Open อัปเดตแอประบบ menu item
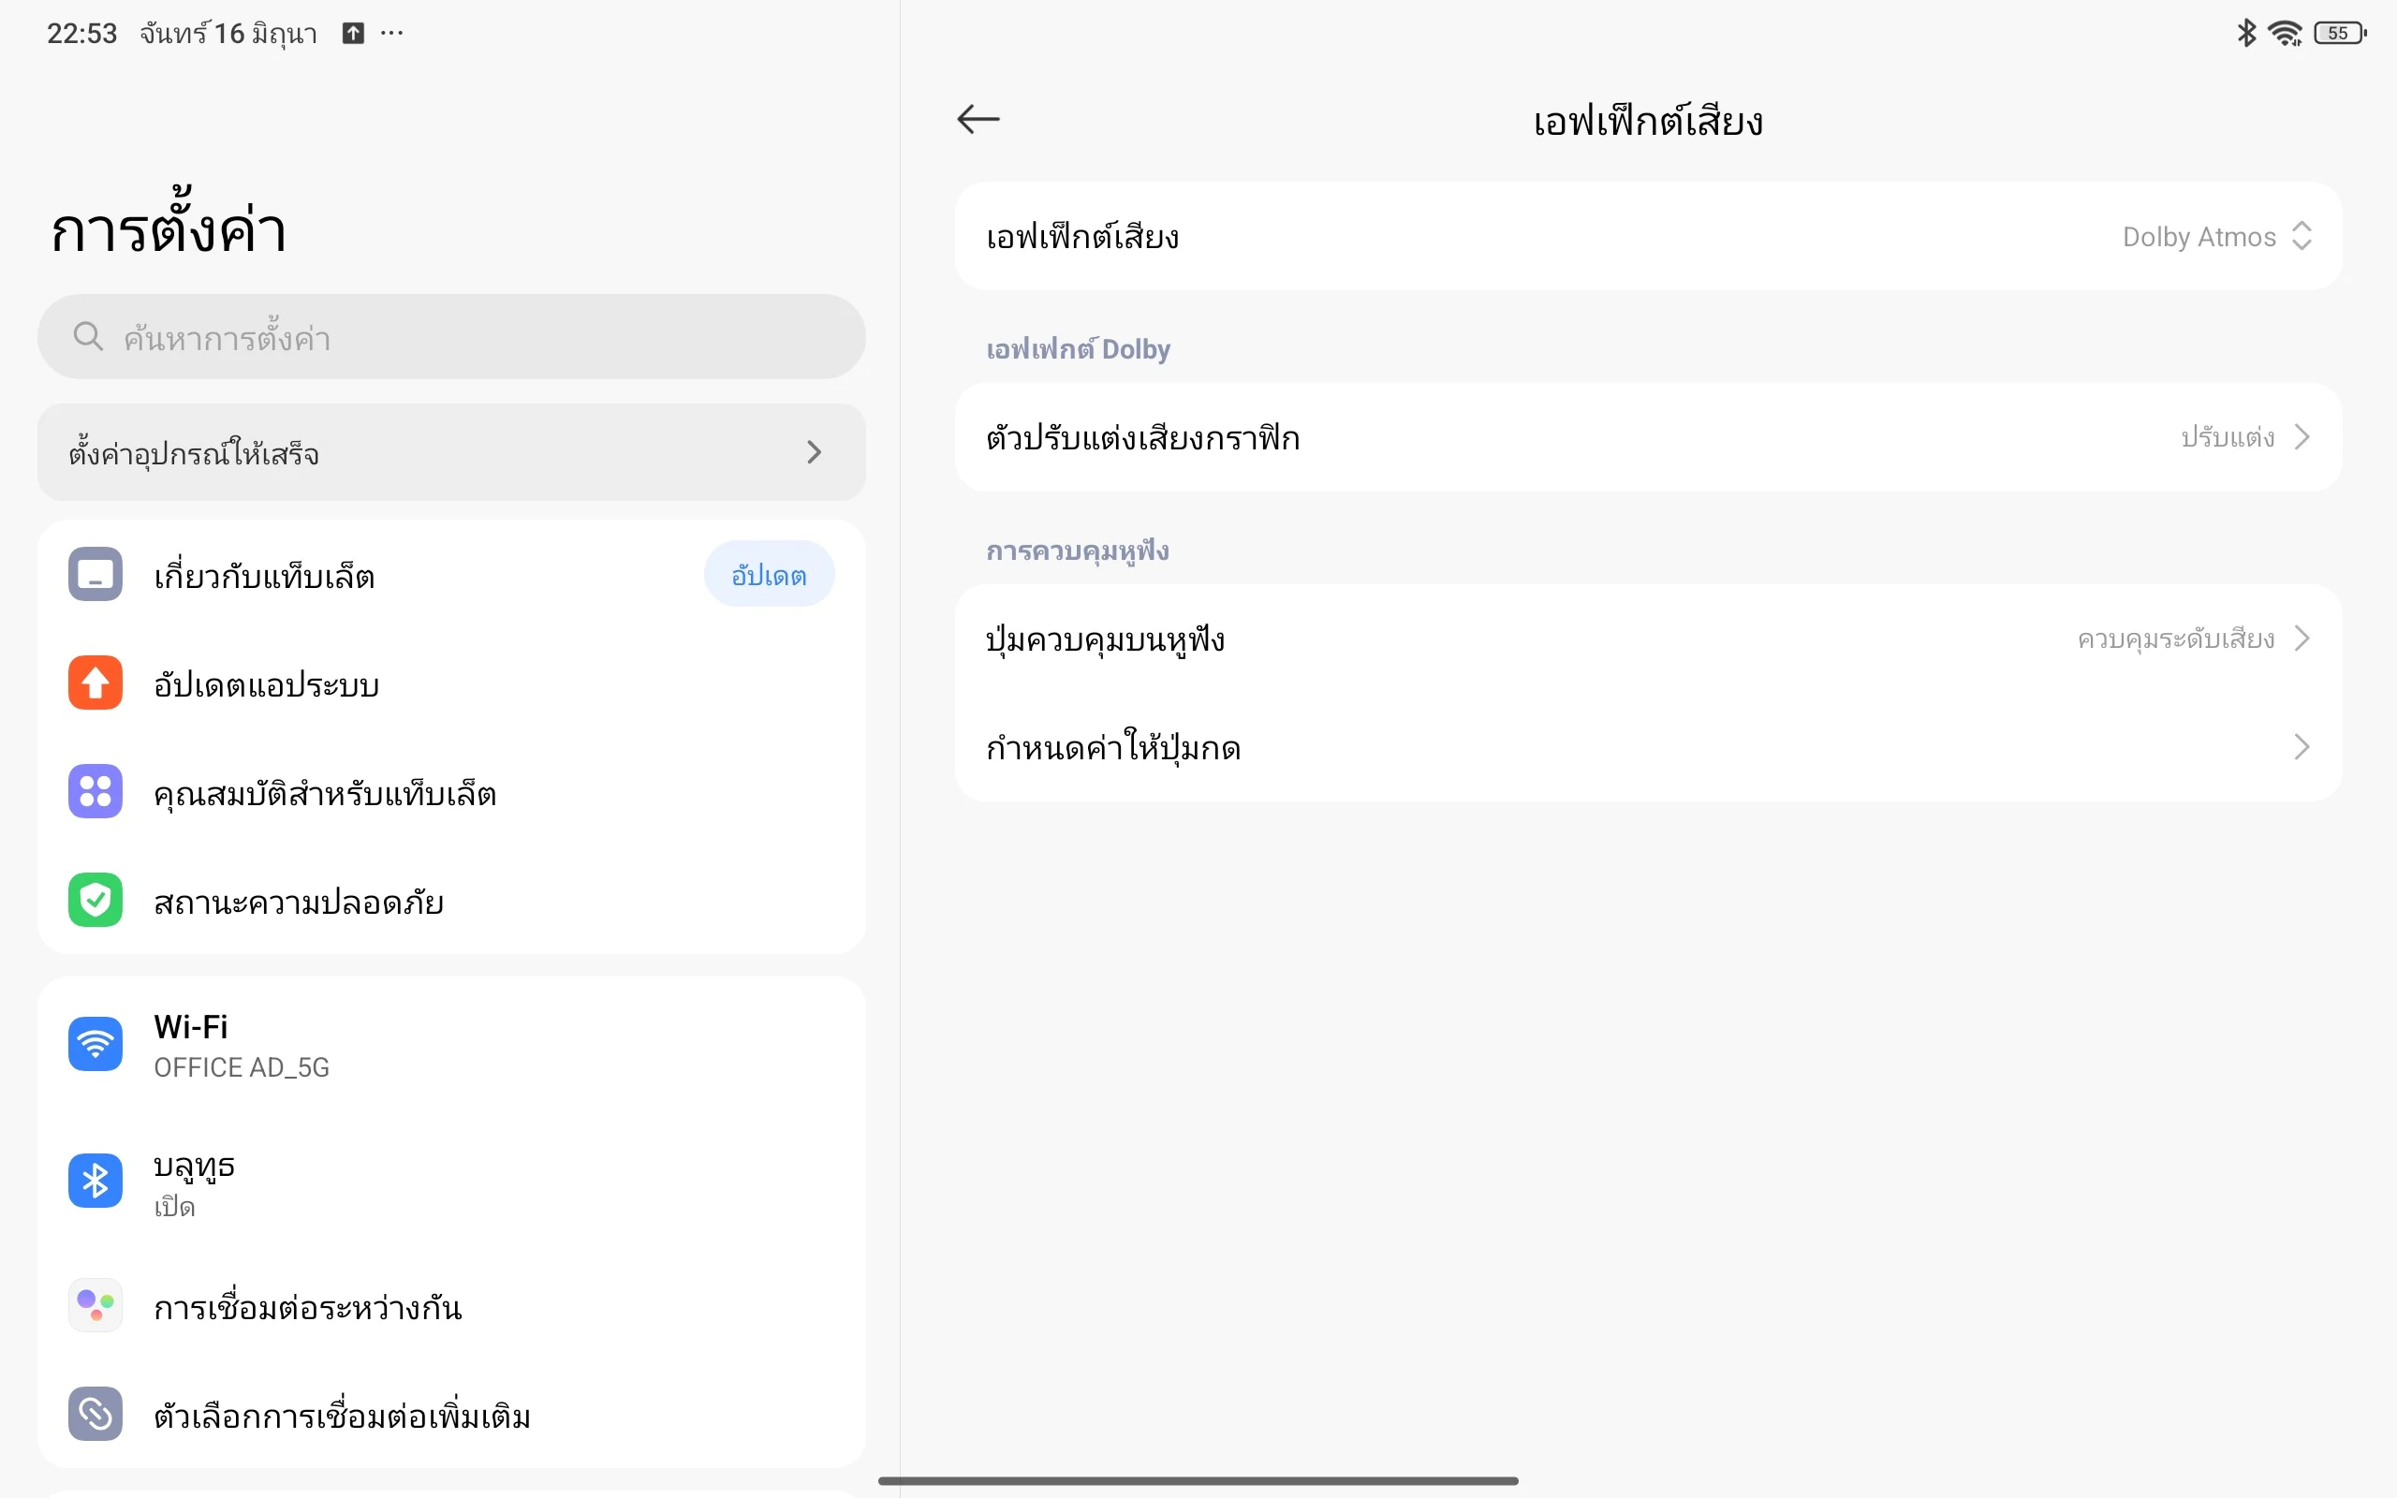 click(x=451, y=683)
